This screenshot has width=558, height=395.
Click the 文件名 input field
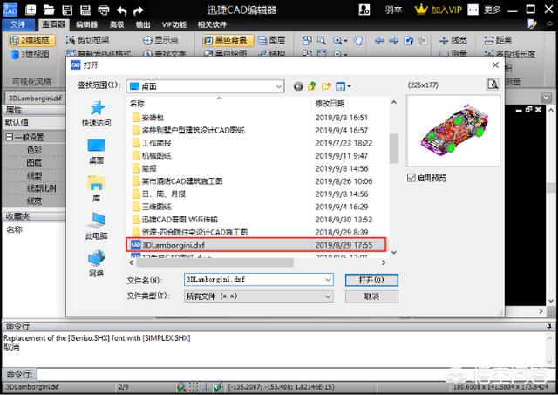[254, 280]
